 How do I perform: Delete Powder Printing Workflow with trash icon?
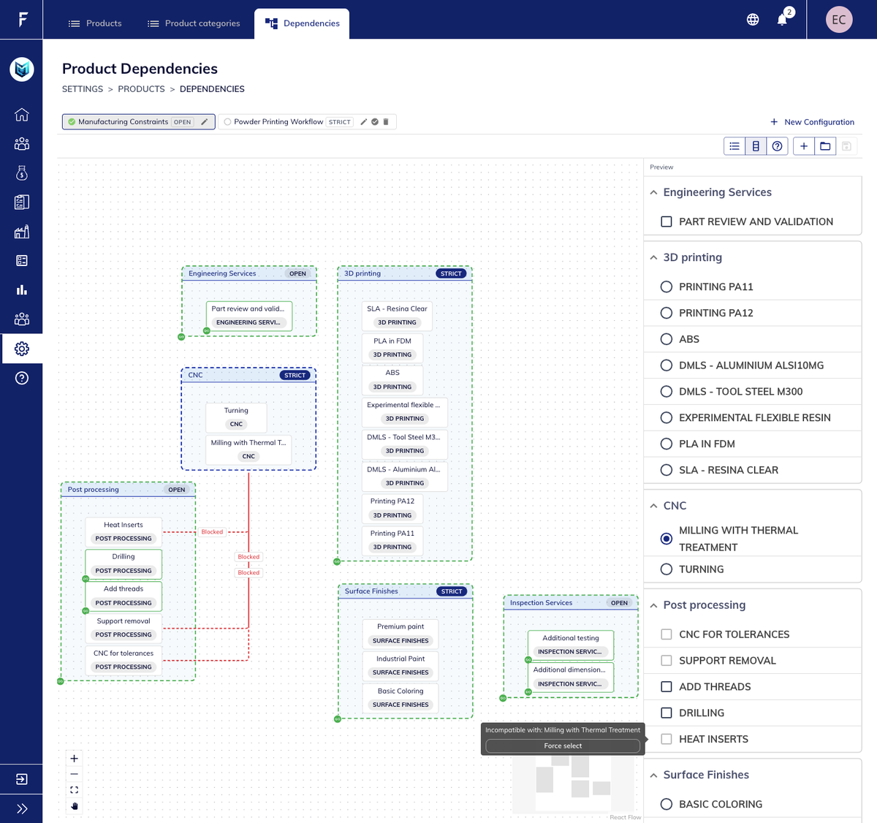[386, 122]
